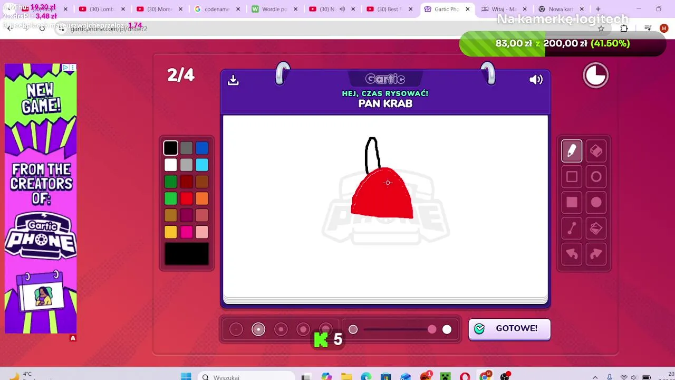Select the brown color swatch
The height and width of the screenshot is (380, 675).
[x=202, y=182]
